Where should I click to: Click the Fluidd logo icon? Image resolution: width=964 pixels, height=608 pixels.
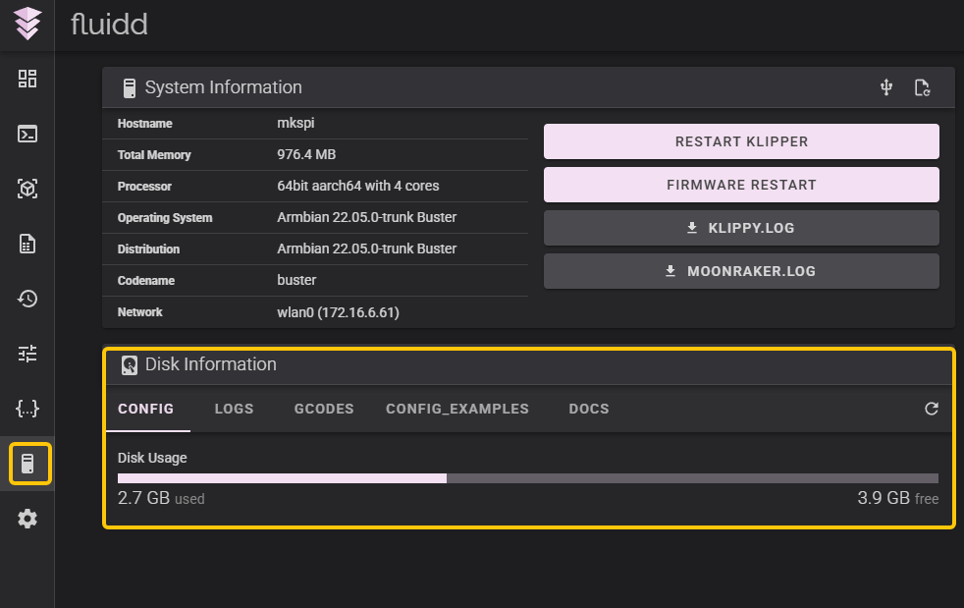tap(27, 25)
